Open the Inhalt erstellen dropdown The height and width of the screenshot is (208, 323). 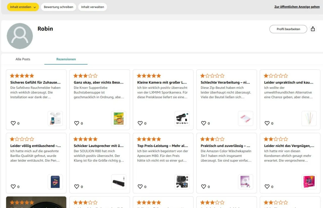coord(23,7)
